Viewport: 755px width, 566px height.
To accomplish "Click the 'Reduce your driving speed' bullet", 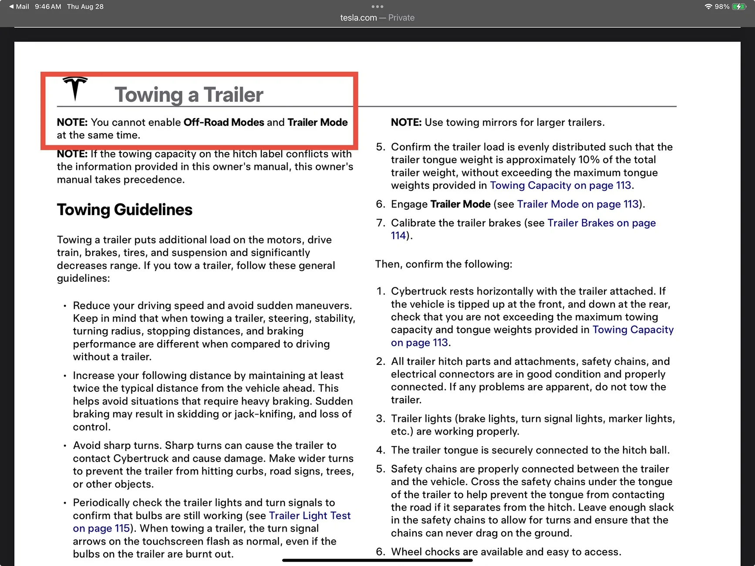I will [x=214, y=331].
